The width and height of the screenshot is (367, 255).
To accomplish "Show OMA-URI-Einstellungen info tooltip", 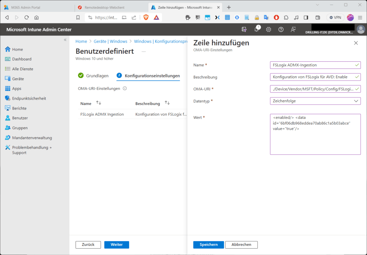I will tap(125, 88).
